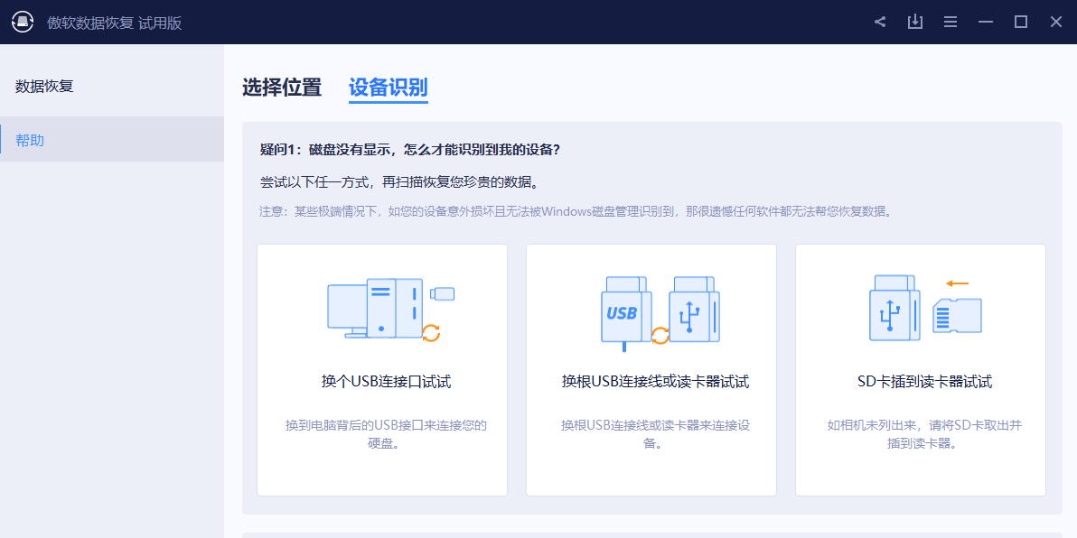Open the download icon in the title bar
The image size is (1077, 538).
914,21
